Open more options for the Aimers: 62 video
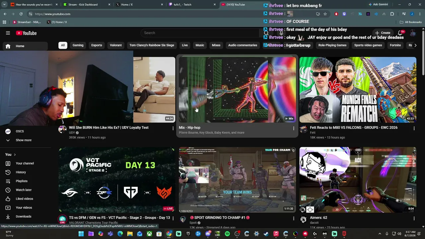Viewport: 425px width, 239px height. pyautogui.click(x=414, y=218)
